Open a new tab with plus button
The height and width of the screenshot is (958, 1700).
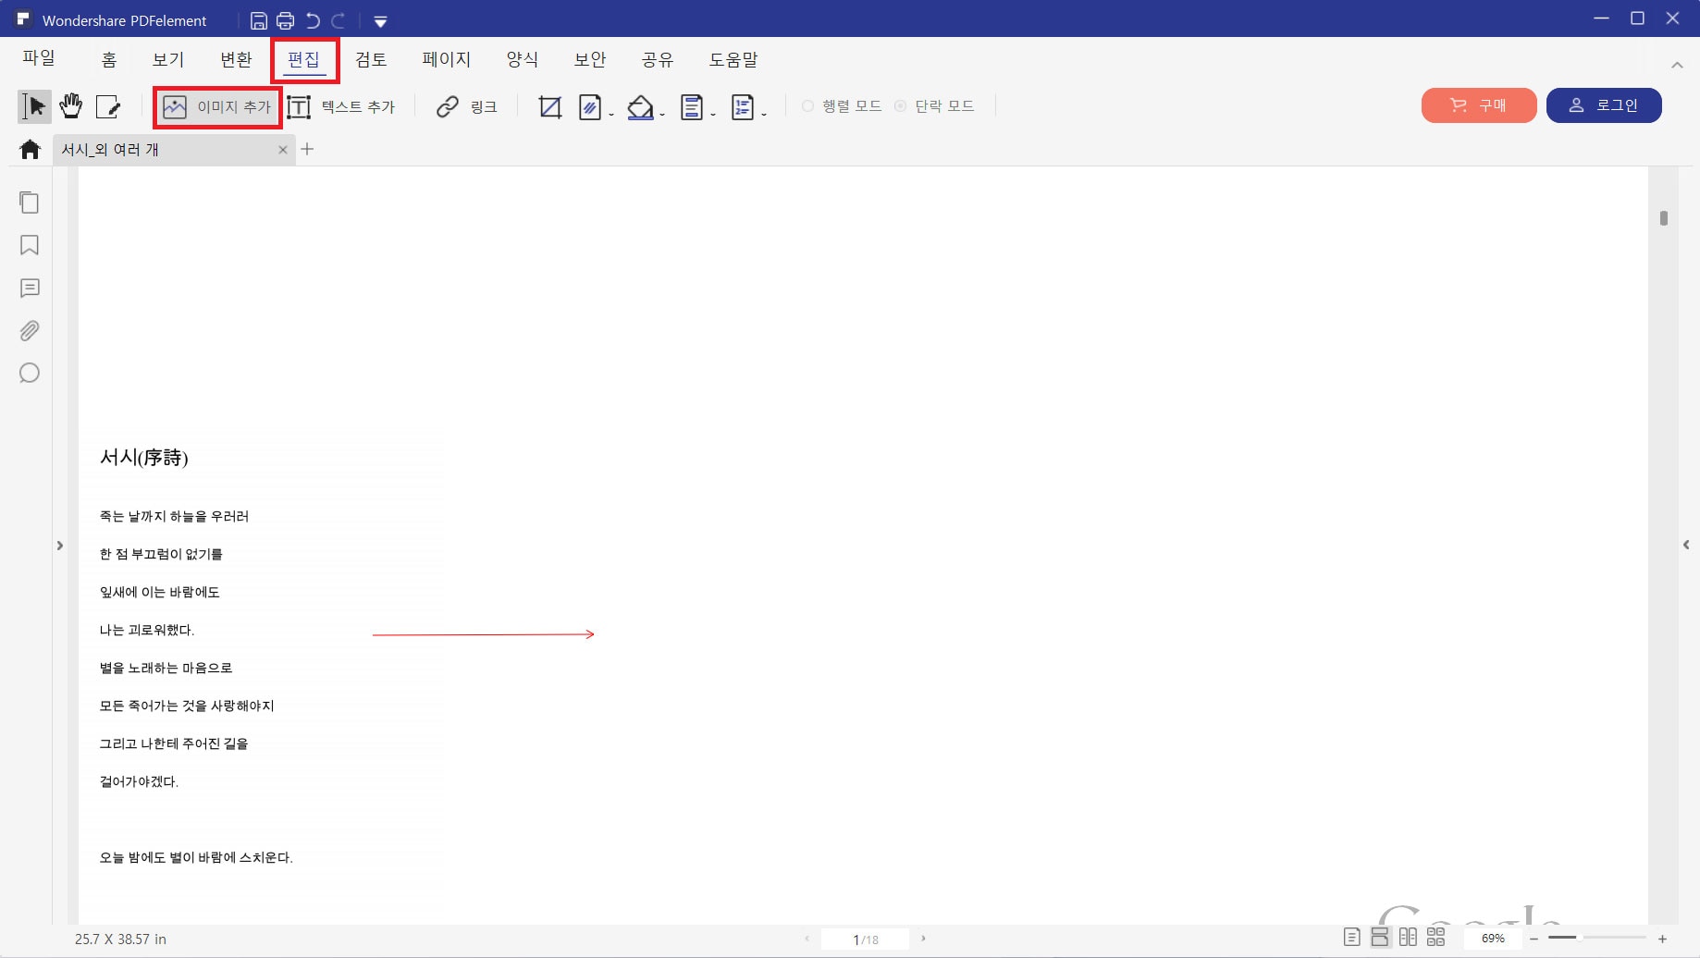pyautogui.click(x=307, y=149)
